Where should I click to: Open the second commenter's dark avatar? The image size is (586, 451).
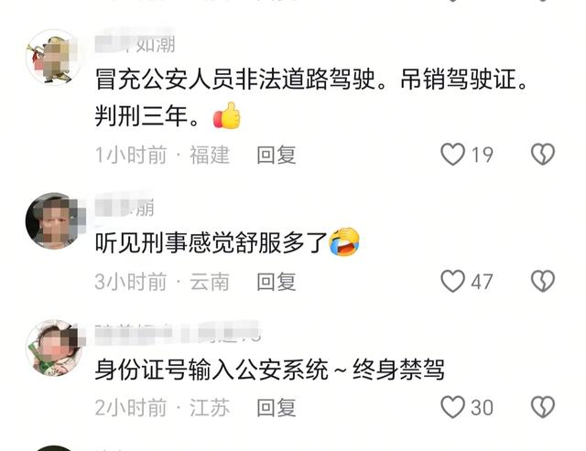[x=53, y=220]
